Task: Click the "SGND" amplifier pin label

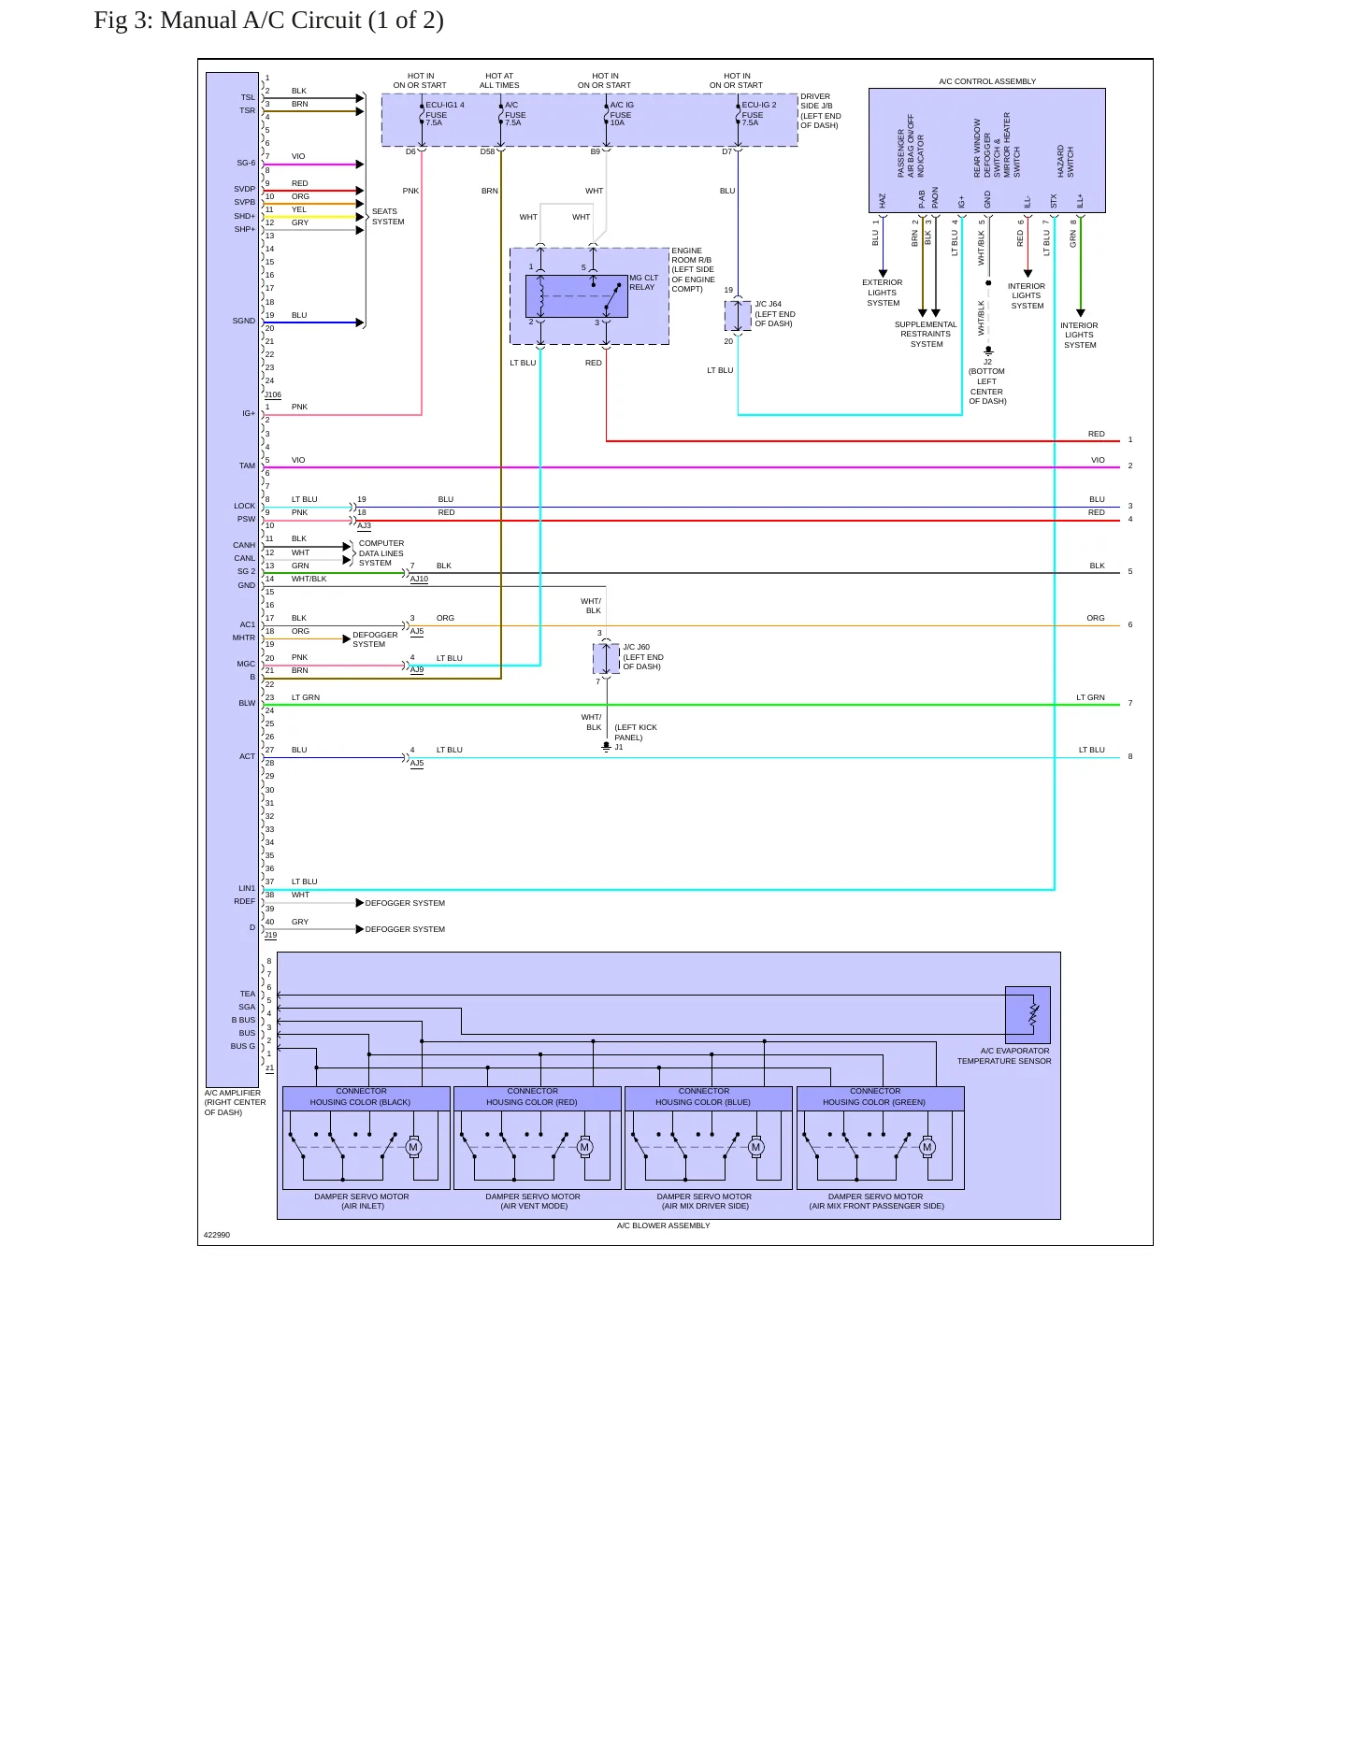Action: point(244,321)
